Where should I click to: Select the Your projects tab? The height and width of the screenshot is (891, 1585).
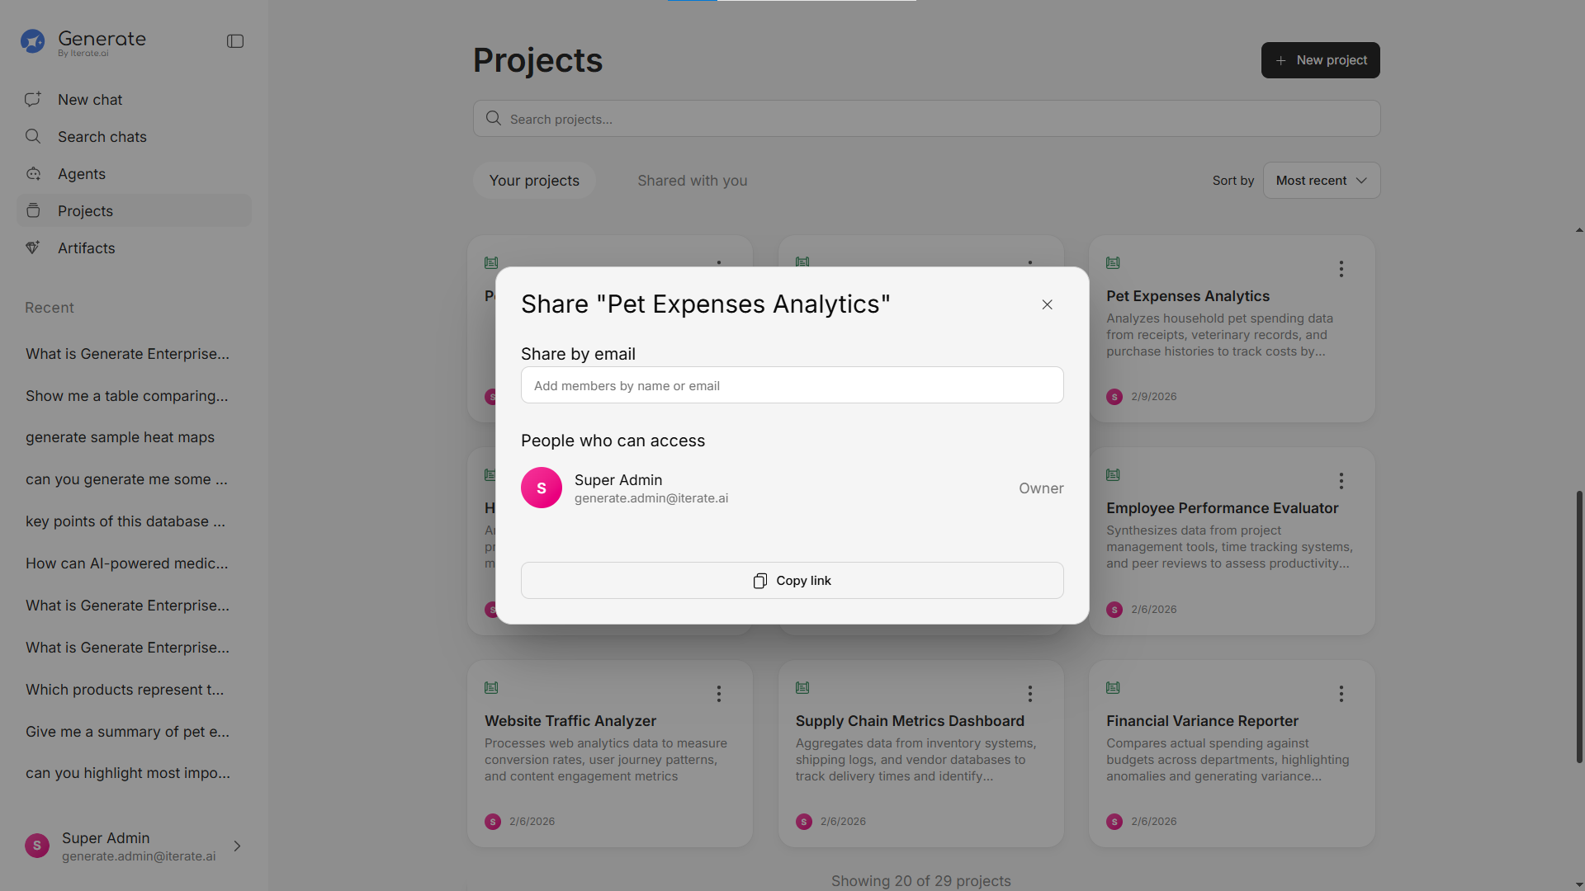pos(534,181)
